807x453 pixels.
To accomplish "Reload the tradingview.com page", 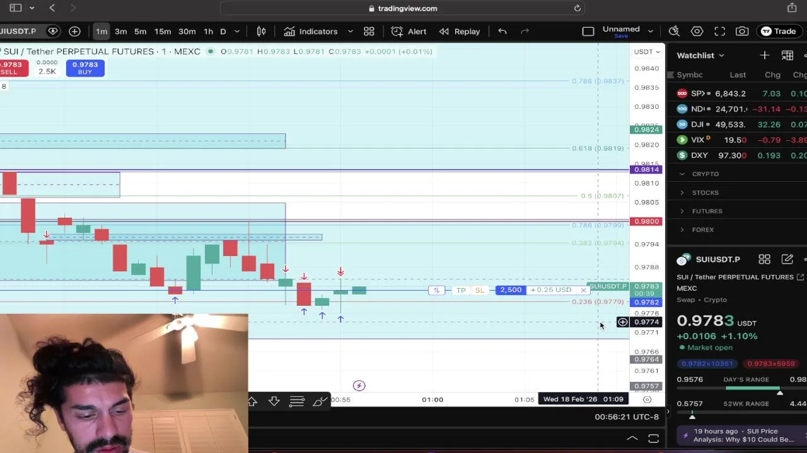I will 577,8.
